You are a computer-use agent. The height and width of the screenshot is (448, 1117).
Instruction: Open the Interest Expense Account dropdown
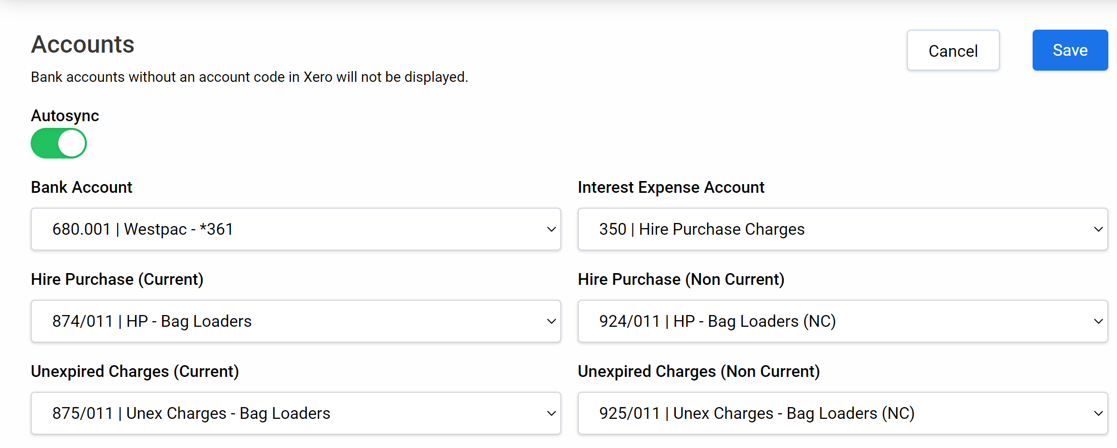[842, 229]
